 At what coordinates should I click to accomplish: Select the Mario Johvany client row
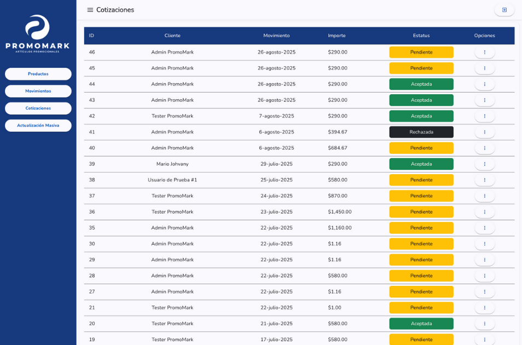[x=172, y=164]
